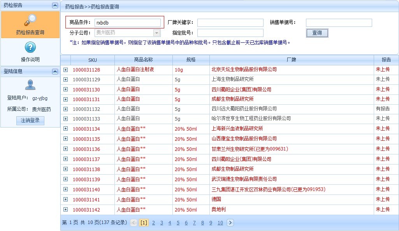Expand row SKU 1000031128
This screenshot has width=399, height=231.
[x=66, y=70]
